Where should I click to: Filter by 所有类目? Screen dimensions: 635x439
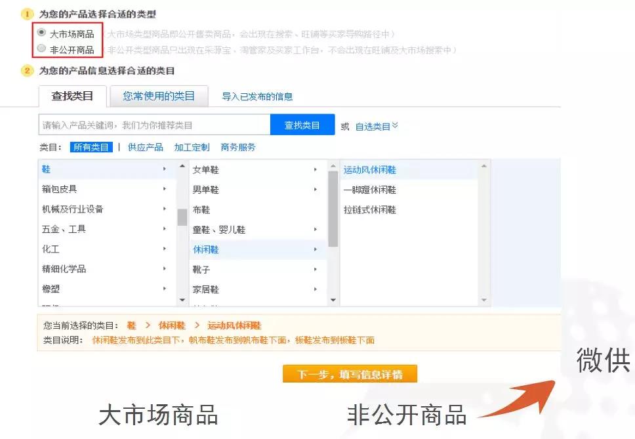pos(91,148)
